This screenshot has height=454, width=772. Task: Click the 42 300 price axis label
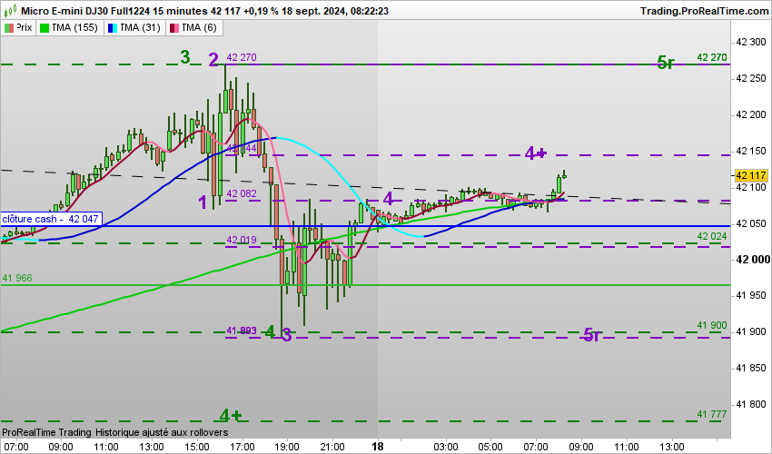(751, 43)
